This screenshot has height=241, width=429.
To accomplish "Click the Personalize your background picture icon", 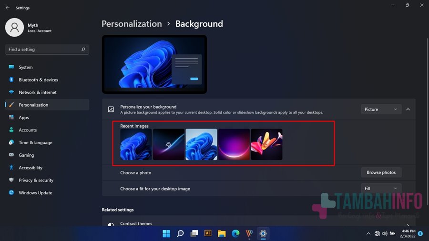I will click(111, 109).
